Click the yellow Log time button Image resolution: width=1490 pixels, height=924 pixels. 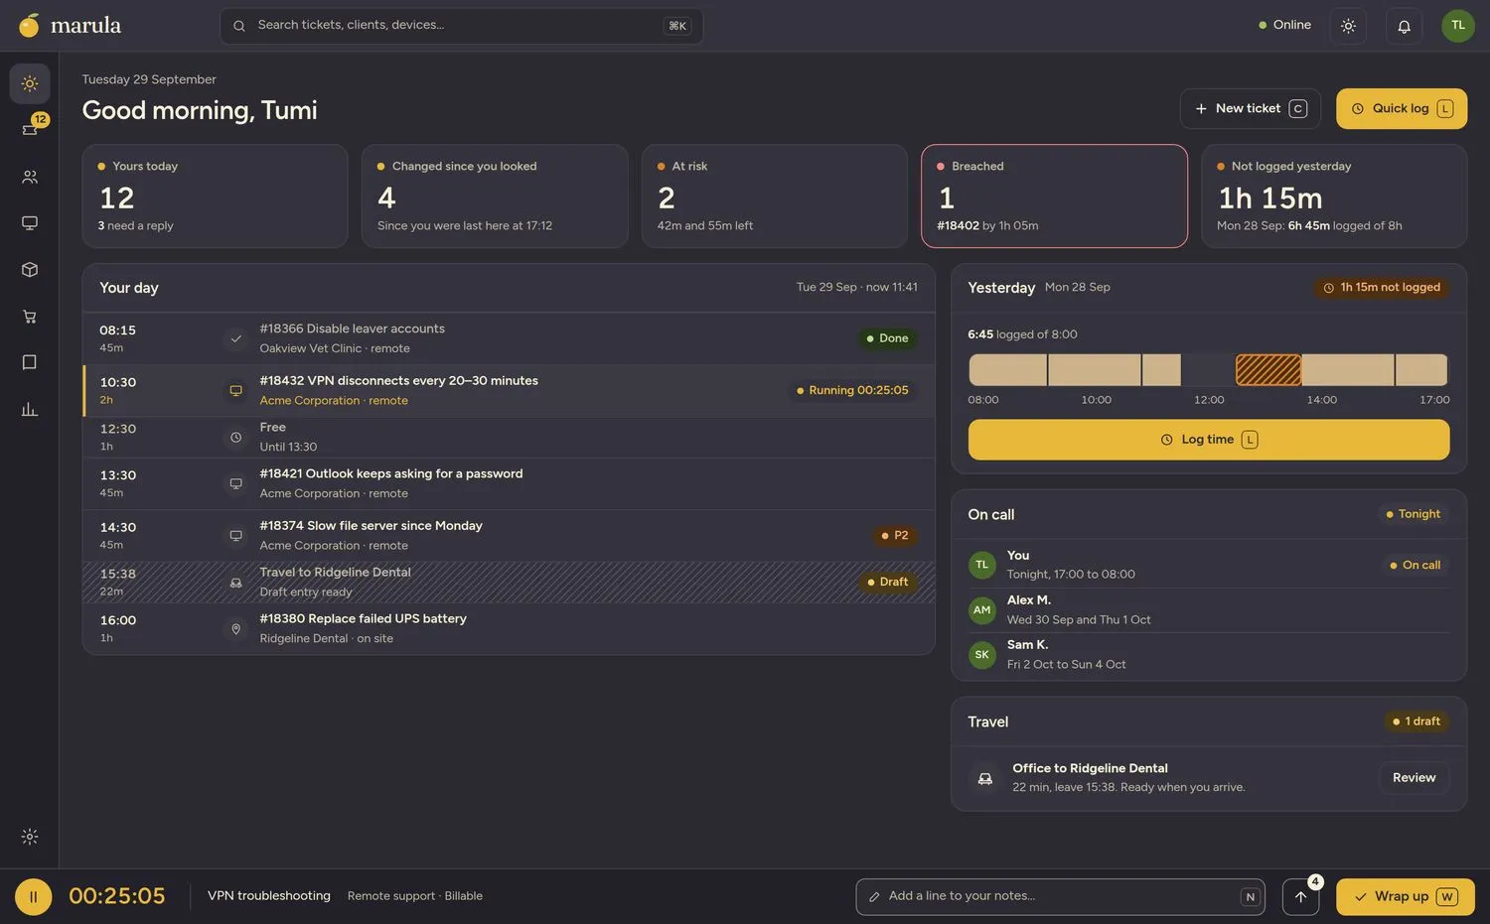(1208, 440)
